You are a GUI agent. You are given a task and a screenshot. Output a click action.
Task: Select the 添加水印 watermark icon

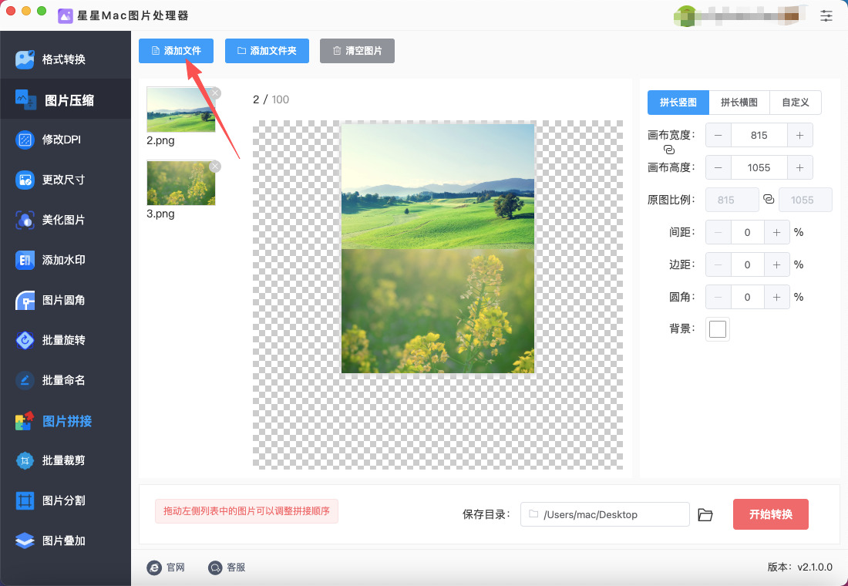point(25,260)
